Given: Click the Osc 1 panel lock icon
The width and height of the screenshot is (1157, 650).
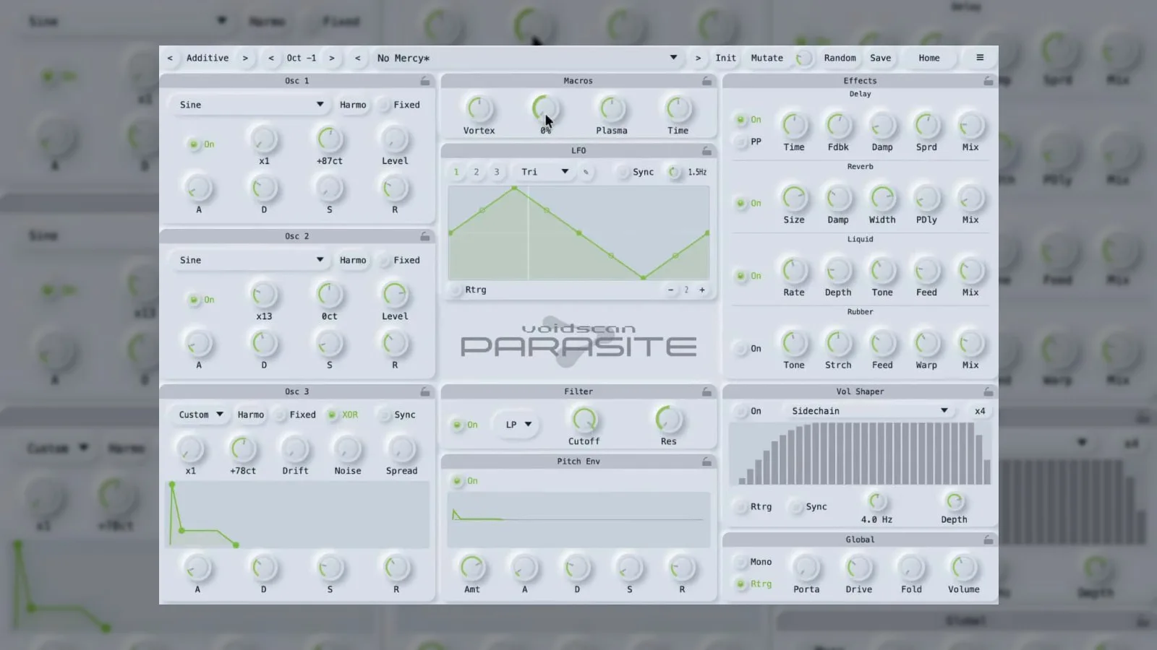Looking at the screenshot, I should (x=425, y=81).
